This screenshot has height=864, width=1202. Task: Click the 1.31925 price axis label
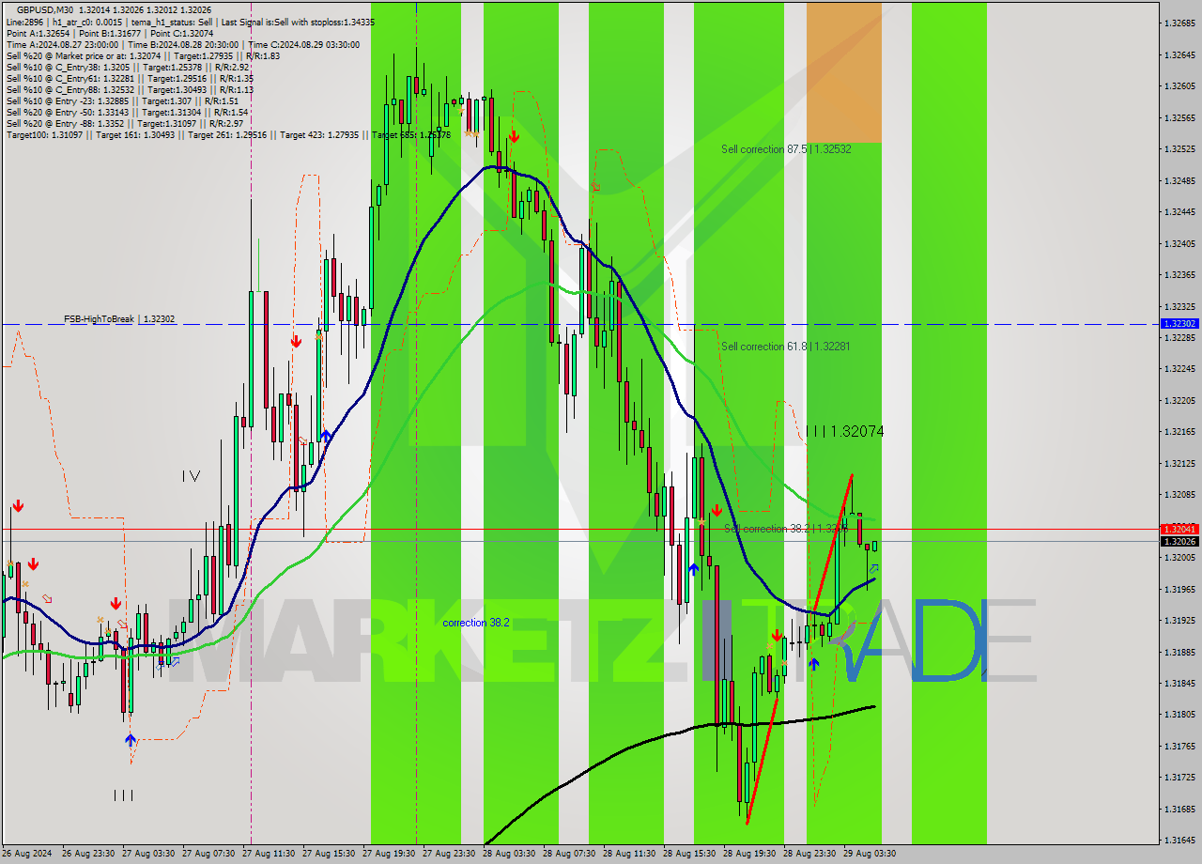point(1179,620)
